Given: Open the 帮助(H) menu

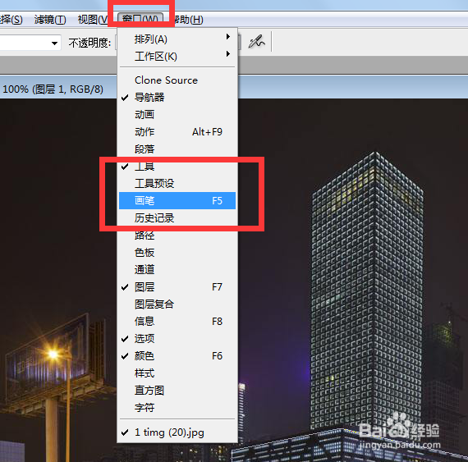Looking at the screenshot, I should (188, 20).
